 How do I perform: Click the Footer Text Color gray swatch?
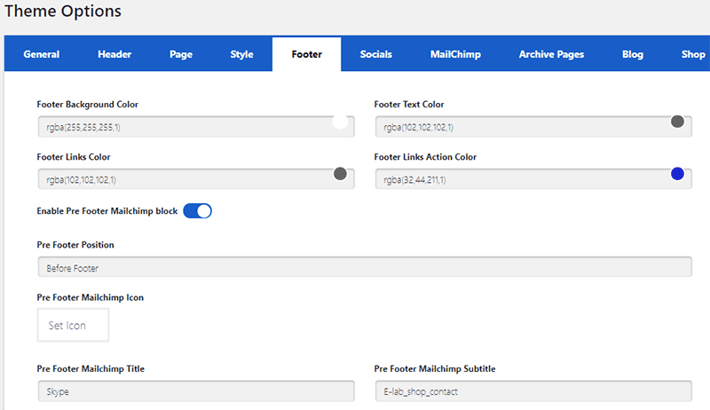677,122
